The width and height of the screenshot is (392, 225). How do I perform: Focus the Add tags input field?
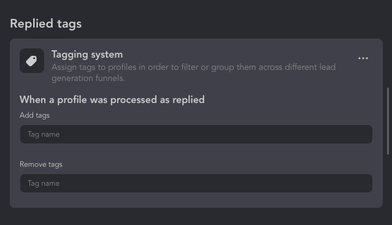(x=196, y=134)
